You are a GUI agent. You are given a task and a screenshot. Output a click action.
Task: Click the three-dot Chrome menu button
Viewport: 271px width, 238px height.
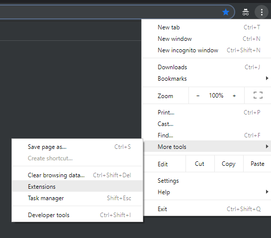262,12
